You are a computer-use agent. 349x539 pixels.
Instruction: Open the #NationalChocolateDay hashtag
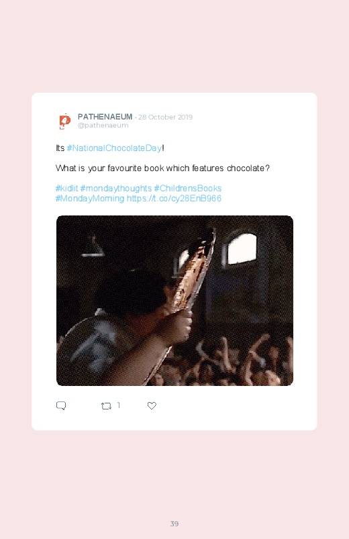[114, 148]
